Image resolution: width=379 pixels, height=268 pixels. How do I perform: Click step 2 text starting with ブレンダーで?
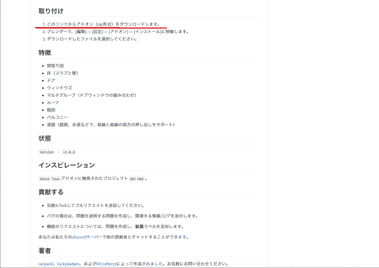point(118,32)
